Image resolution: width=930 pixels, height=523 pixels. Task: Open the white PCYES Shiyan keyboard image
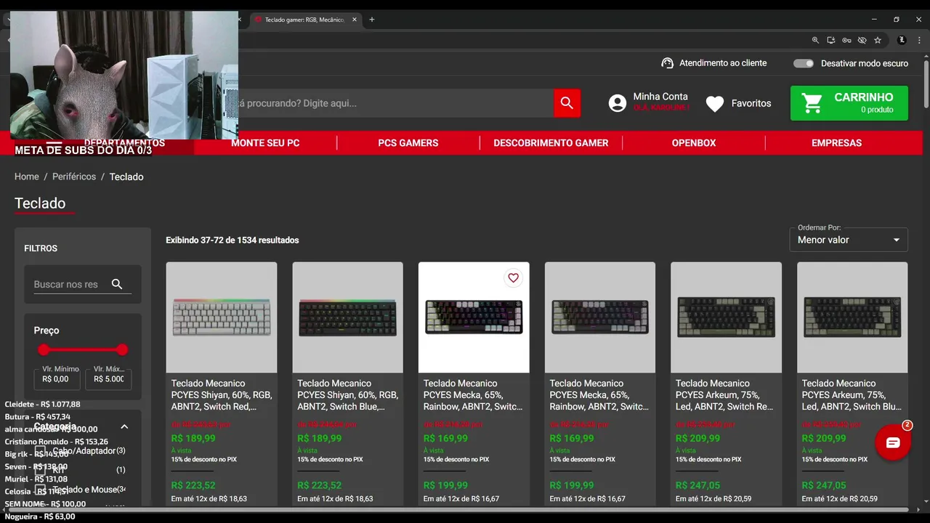tap(222, 317)
